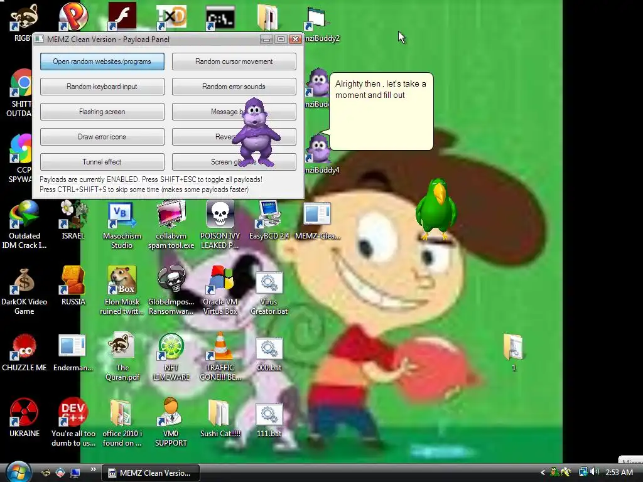Expand the quick launch chevron
The width and height of the screenshot is (643, 482).
[94, 469]
